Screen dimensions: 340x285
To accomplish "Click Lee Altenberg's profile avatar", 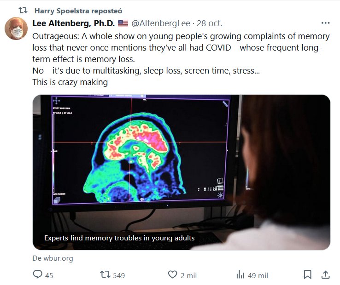I will click(16, 28).
